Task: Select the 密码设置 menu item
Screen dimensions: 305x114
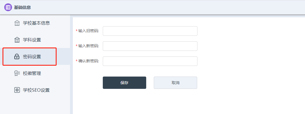Action: click(x=32, y=57)
